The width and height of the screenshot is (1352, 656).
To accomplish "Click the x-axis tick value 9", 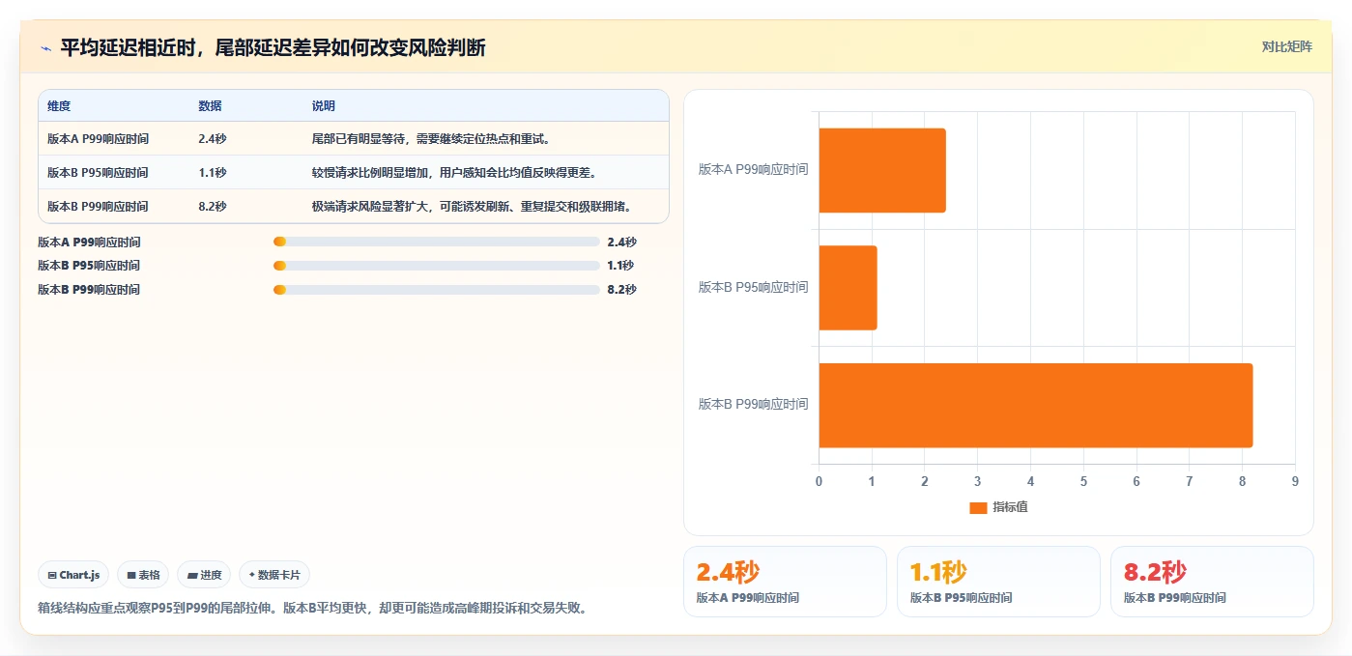I will [1295, 481].
